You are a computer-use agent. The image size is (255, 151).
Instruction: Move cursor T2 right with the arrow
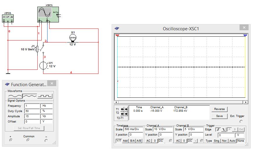tap(126, 114)
